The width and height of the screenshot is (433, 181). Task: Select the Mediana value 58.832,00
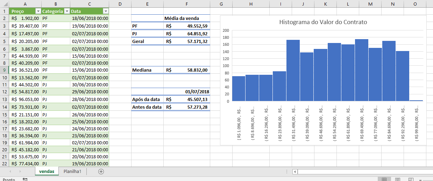(x=187, y=70)
